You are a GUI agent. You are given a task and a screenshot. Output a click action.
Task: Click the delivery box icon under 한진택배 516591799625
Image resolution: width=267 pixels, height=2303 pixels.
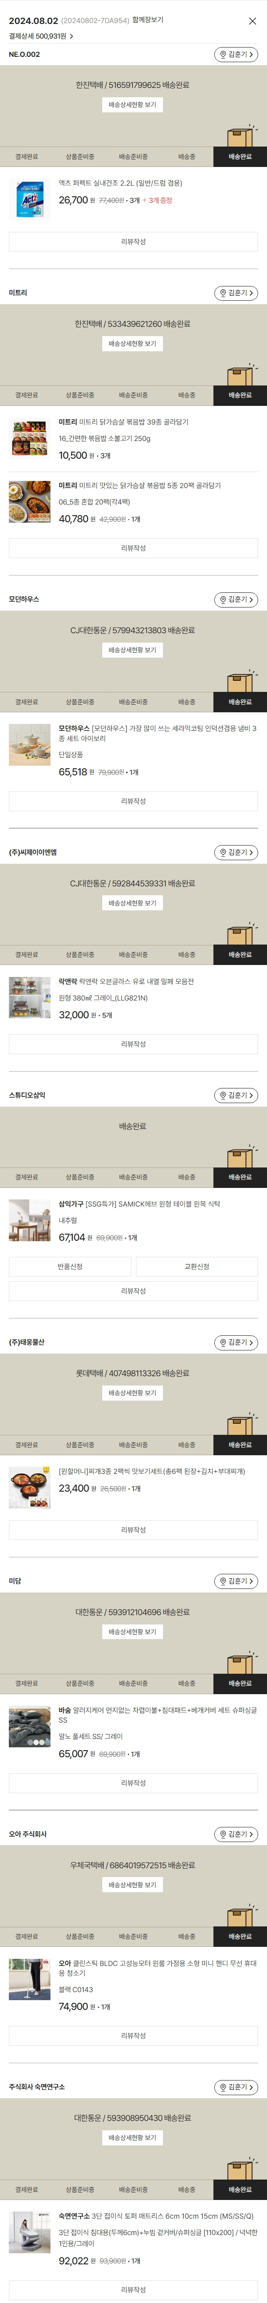coord(240,136)
